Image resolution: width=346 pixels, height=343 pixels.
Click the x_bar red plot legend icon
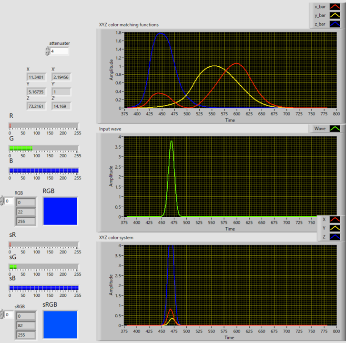(x=335, y=7)
